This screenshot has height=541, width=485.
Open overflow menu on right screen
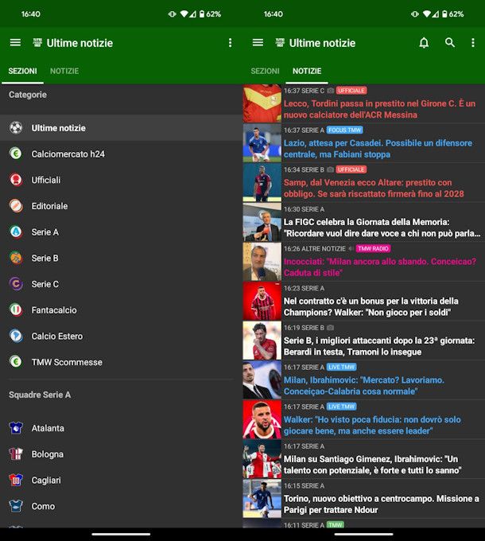tap(473, 43)
